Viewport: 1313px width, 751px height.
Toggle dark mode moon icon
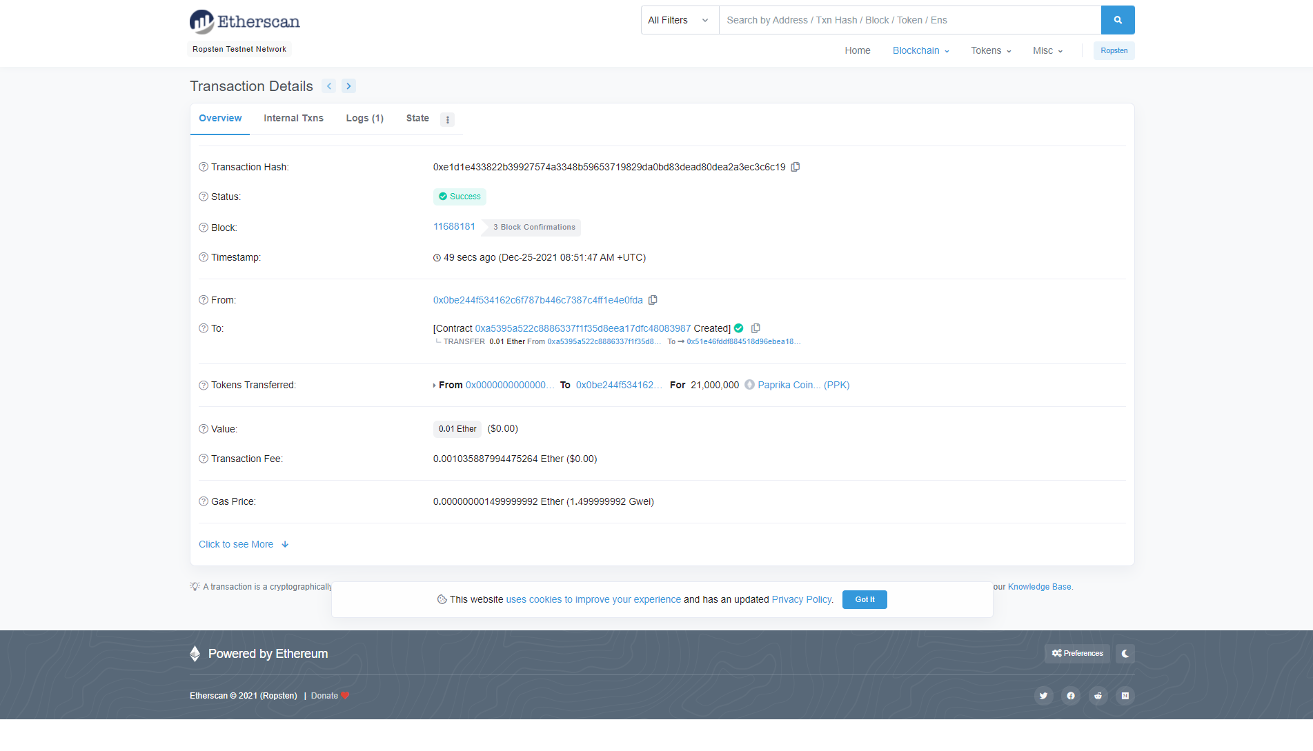pyautogui.click(x=1125, y=654)
